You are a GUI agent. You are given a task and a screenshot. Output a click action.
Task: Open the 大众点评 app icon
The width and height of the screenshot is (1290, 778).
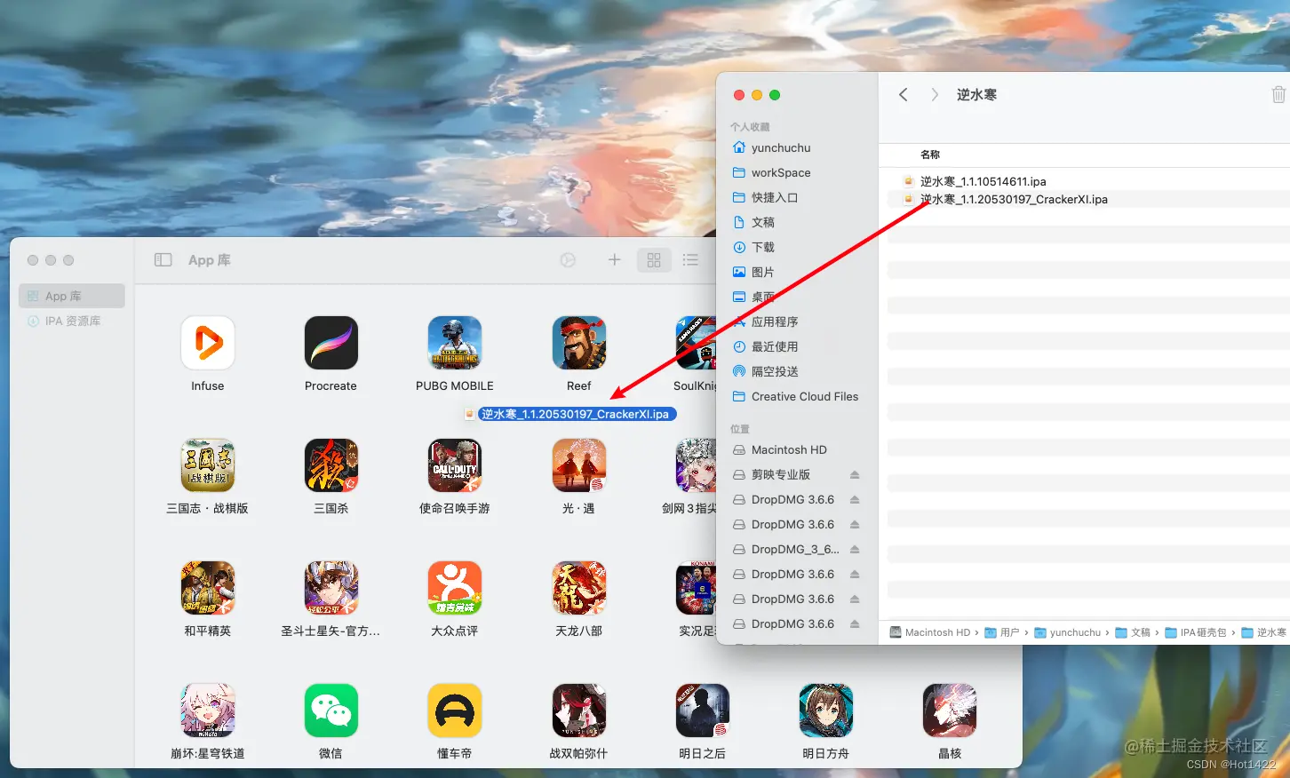(x=455, y=588)
